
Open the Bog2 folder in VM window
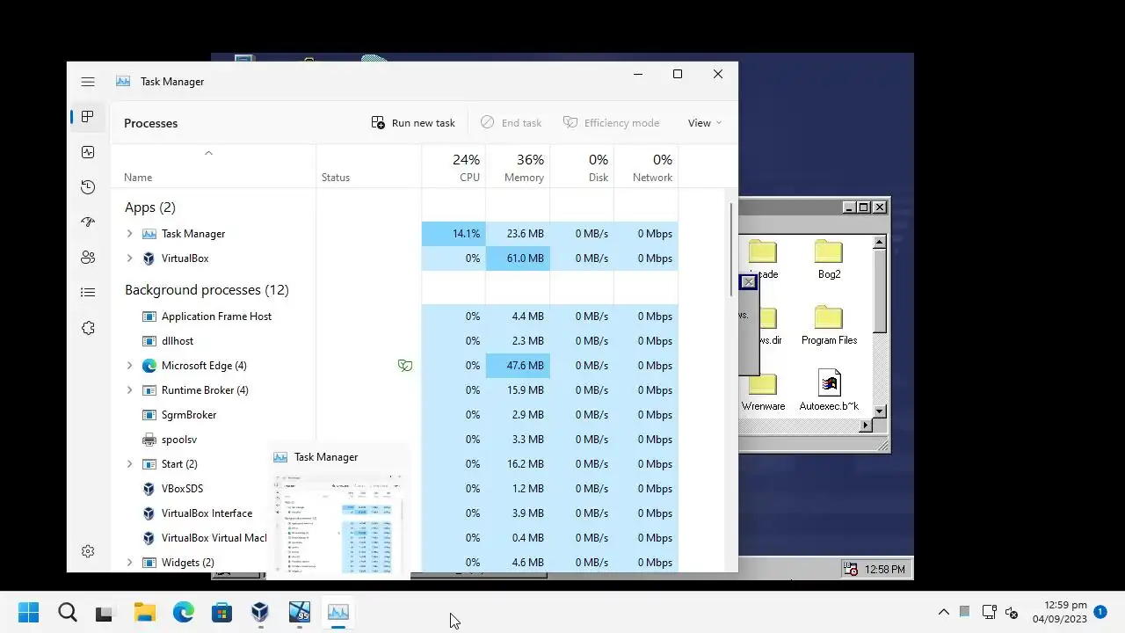click(x=829, y=260)
